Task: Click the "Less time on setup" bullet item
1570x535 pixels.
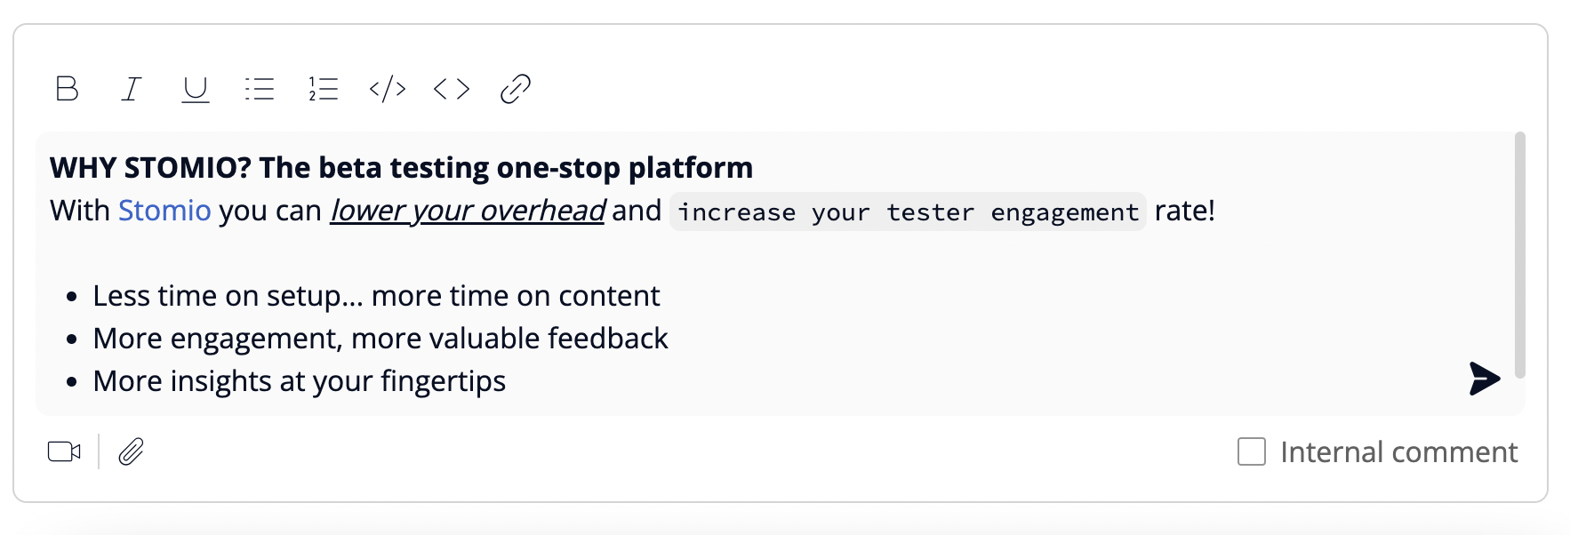Action: point(376,296)
